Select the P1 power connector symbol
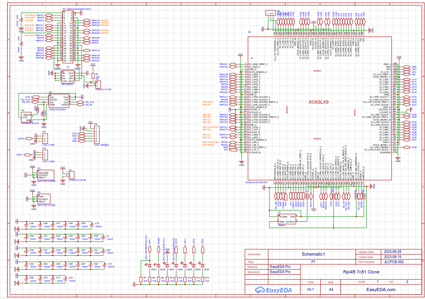The height and width of the screenshot is (299, 425). (71, 175)
